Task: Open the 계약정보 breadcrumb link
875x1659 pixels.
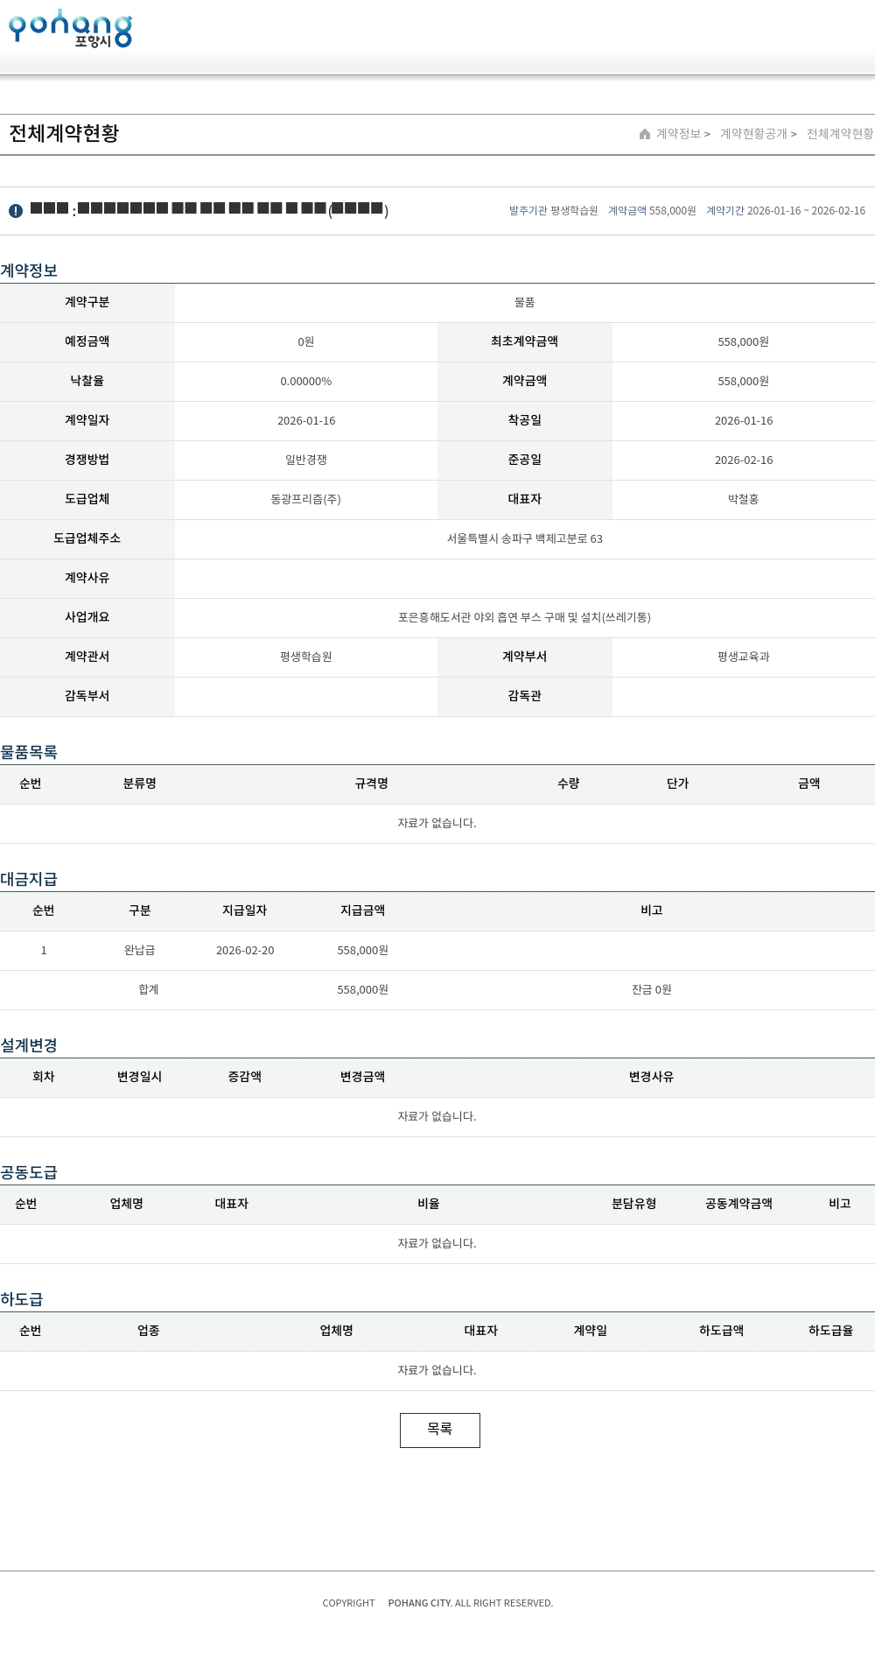Action: [x=679, y=134]
